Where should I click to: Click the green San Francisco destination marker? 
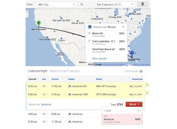(x=39, y=23)
